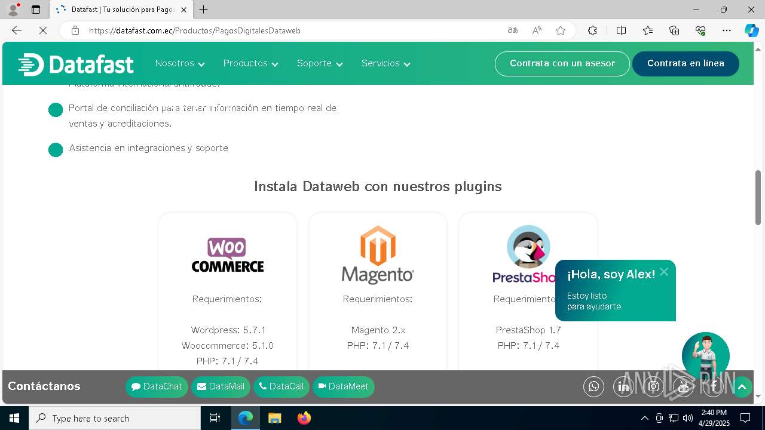Open DataMail contact button
765x430 pixels.
(x=221, y=387)
